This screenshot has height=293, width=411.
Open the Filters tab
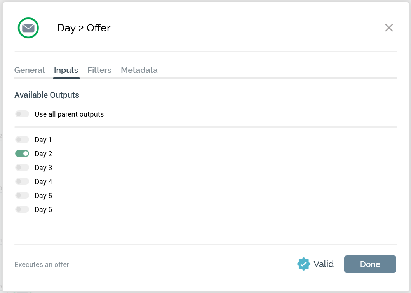(99, 70)
